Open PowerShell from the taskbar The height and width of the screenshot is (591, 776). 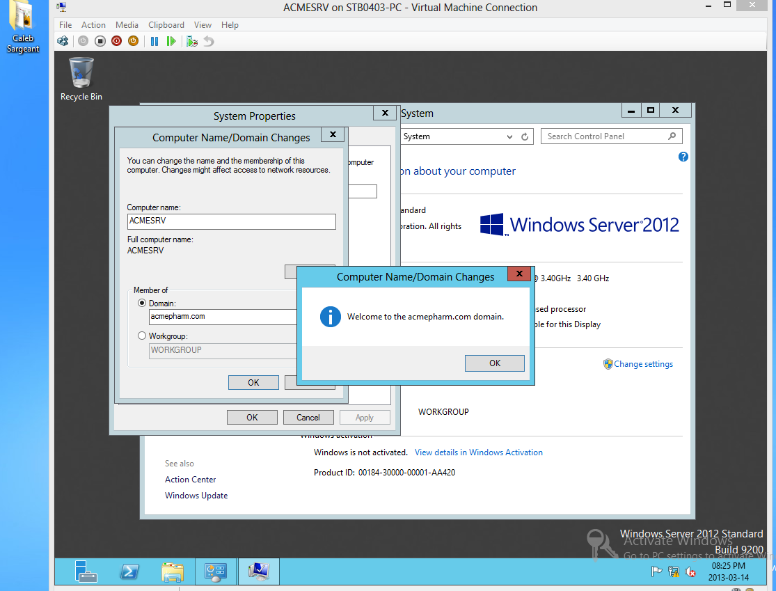click(129, 572)
